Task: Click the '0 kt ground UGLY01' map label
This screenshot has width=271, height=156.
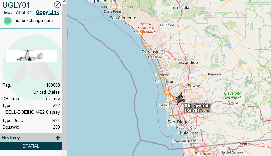Action: [197, 108]
